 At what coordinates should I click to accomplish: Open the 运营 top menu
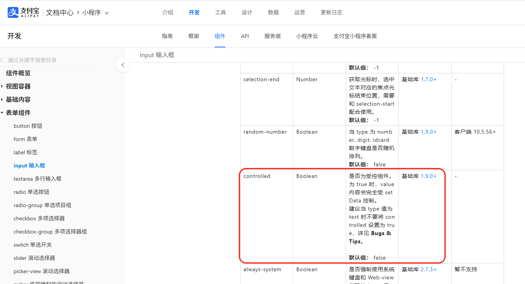[x=300, y=12]
